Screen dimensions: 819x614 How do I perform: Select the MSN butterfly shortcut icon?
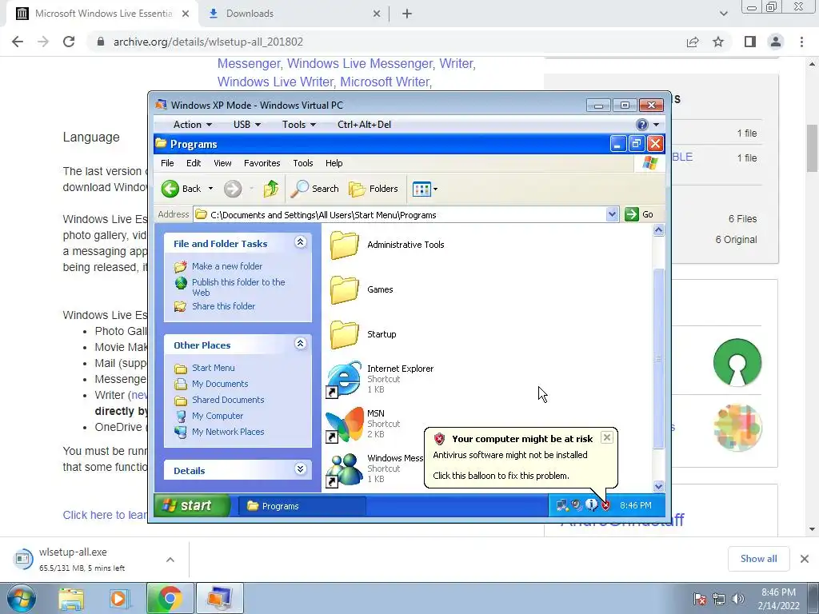344,424
